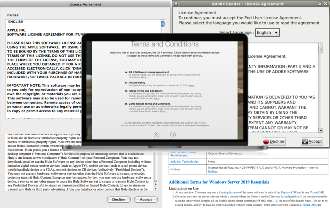330x208 pixels.
Task: Close the Adobe Reader License Agreement window
Action: click(x=325, y=4)
